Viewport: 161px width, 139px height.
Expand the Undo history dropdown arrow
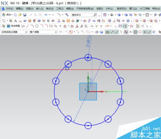(50, 15)
